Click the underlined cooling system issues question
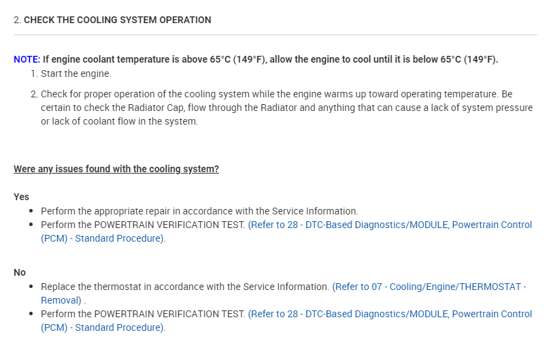553x354 pixels. coord(116,169)
